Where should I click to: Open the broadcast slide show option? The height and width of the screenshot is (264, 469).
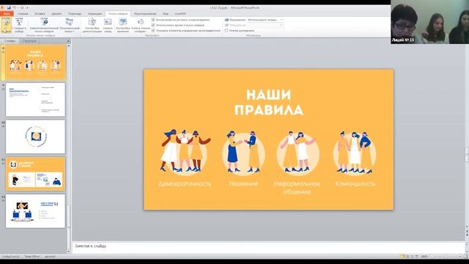point(44,25)
